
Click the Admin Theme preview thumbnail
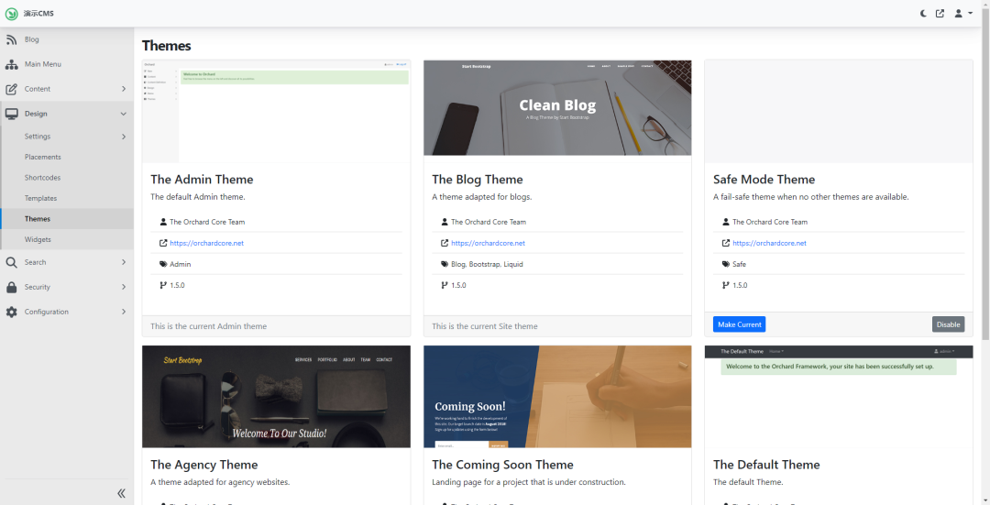point(277,111)
